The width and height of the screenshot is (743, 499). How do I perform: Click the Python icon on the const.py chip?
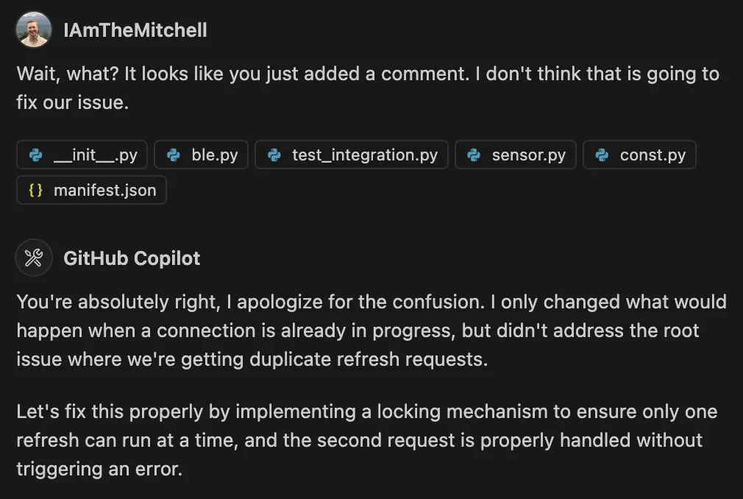(602, 155)
